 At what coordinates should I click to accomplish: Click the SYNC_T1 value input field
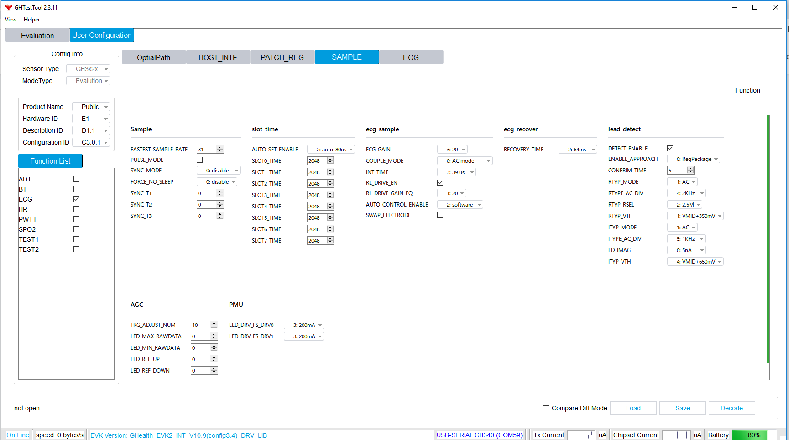tap(206, 193)
